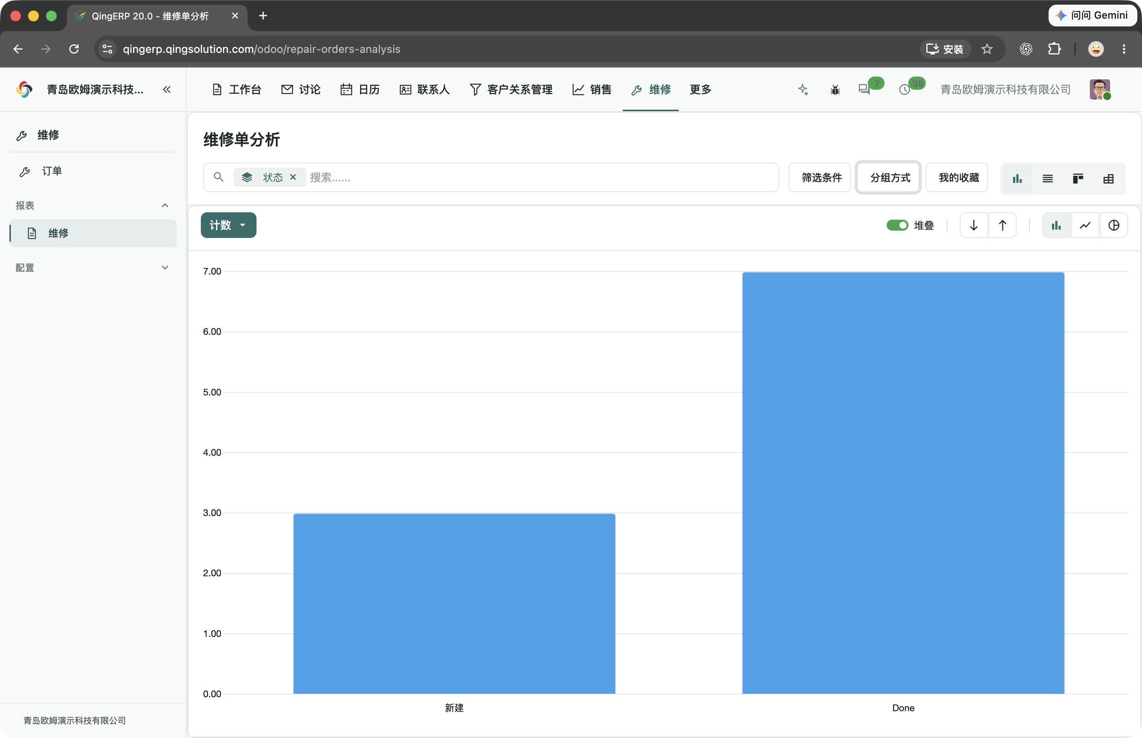Open Chrome extensions puzzle icon
The image size is (1142, 738).
coord(1054,49)
